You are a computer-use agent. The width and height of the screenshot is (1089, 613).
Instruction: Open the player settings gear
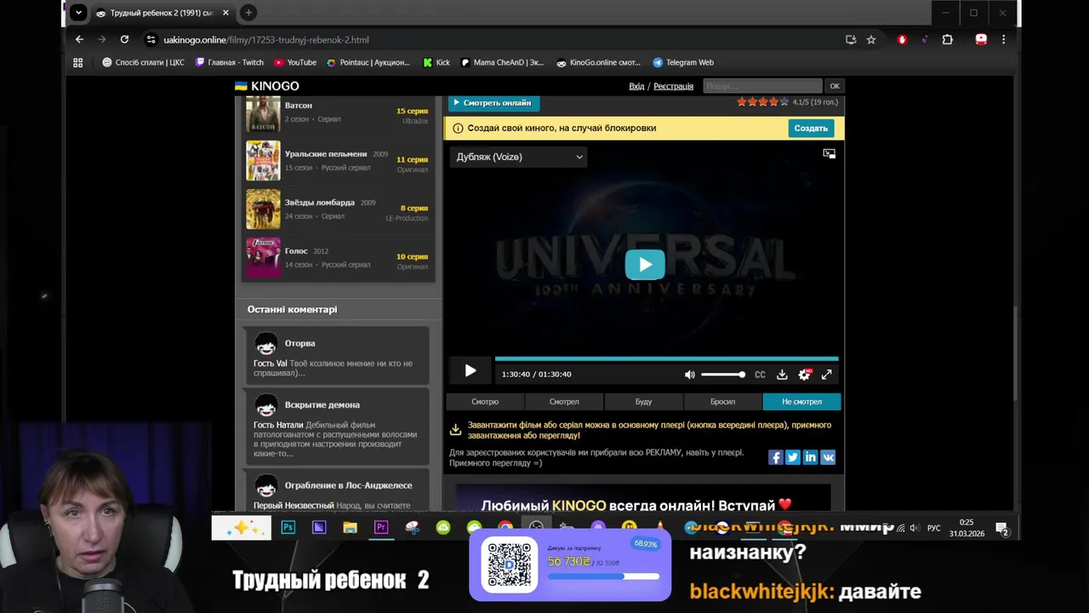804,375
